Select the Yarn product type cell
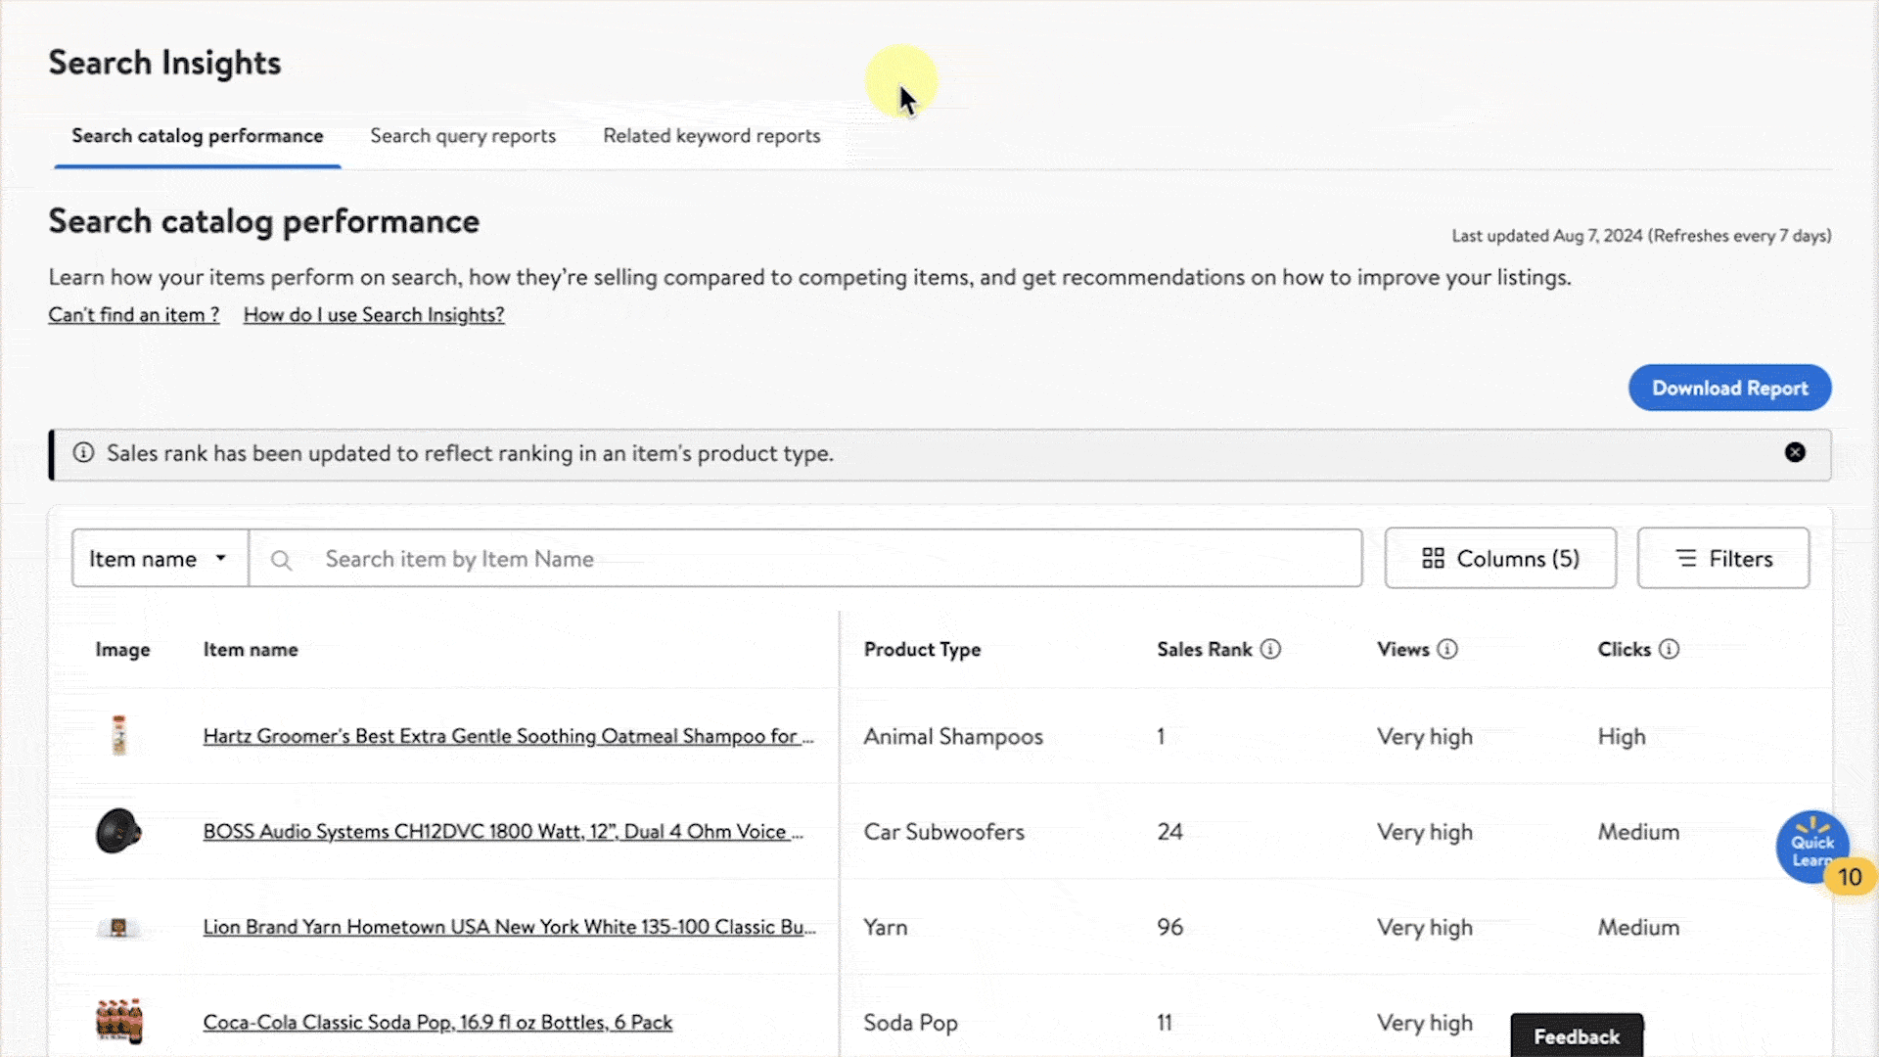 [886, 928]
